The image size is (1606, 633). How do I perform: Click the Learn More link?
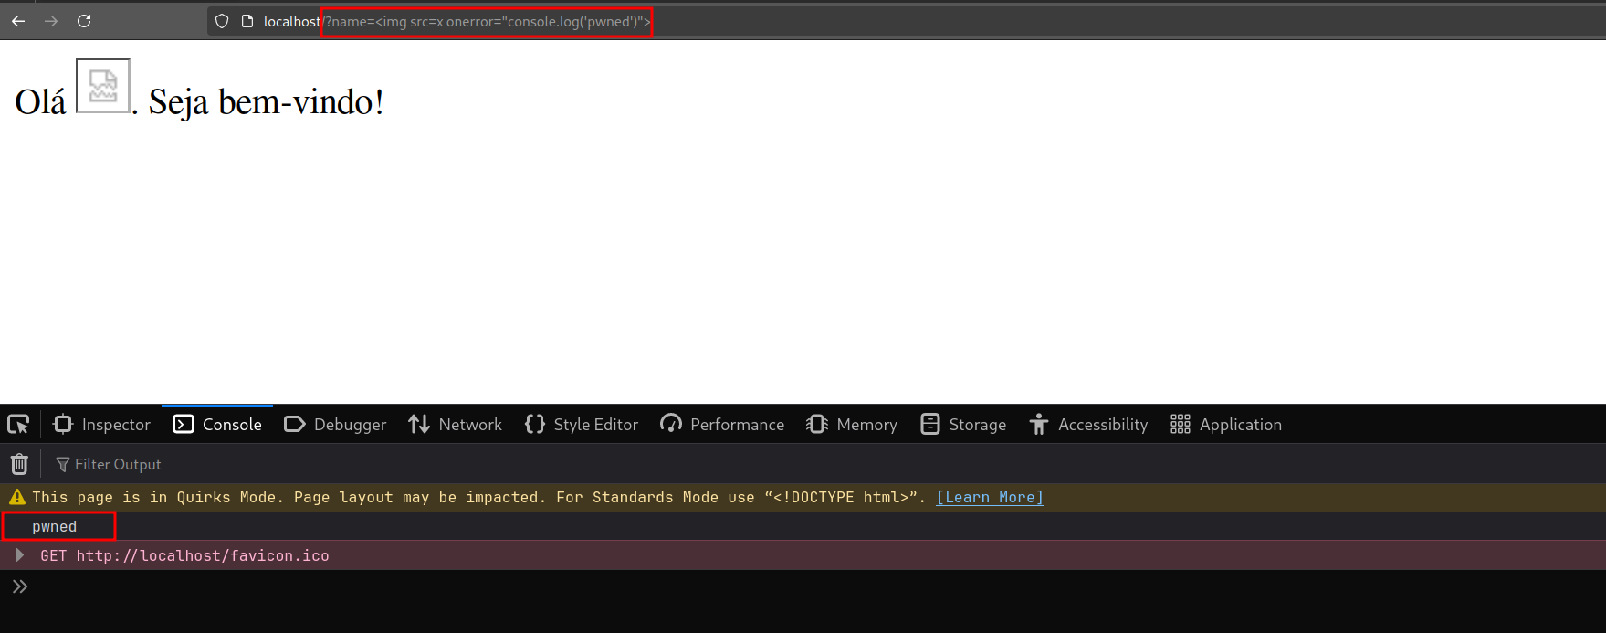click(x=990, y=498)
